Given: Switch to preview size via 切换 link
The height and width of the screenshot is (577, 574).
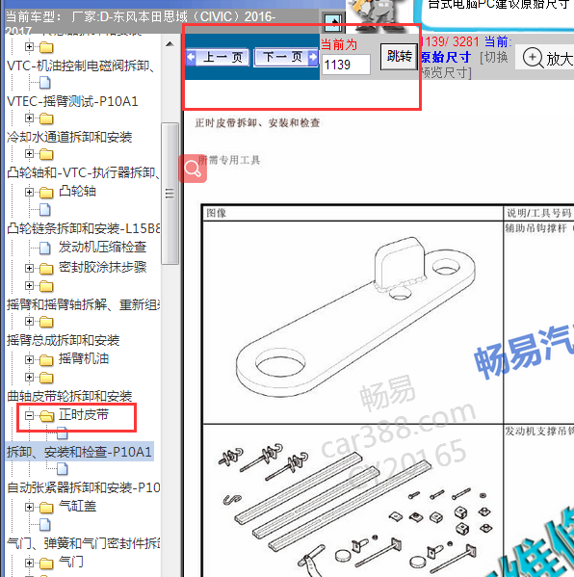Looking at the screenshot, I should pyautogui.click(x=496, y=57).
